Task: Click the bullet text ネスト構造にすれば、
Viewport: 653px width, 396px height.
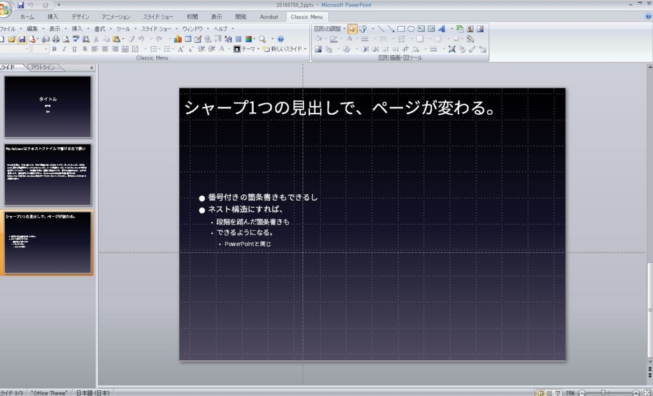Action: [246, 209]
